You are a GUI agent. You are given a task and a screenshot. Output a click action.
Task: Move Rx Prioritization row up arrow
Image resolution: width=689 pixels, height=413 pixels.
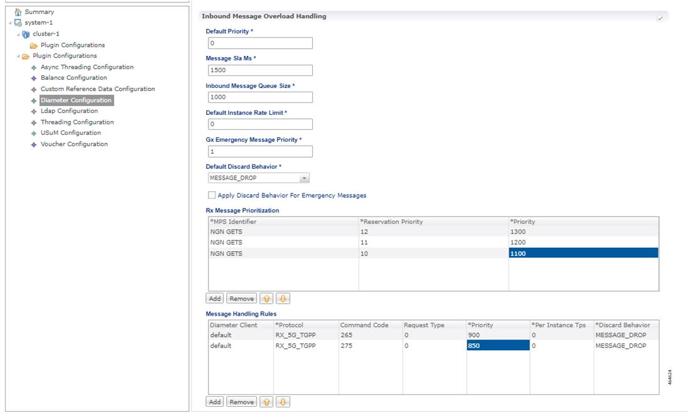(266, 299)
